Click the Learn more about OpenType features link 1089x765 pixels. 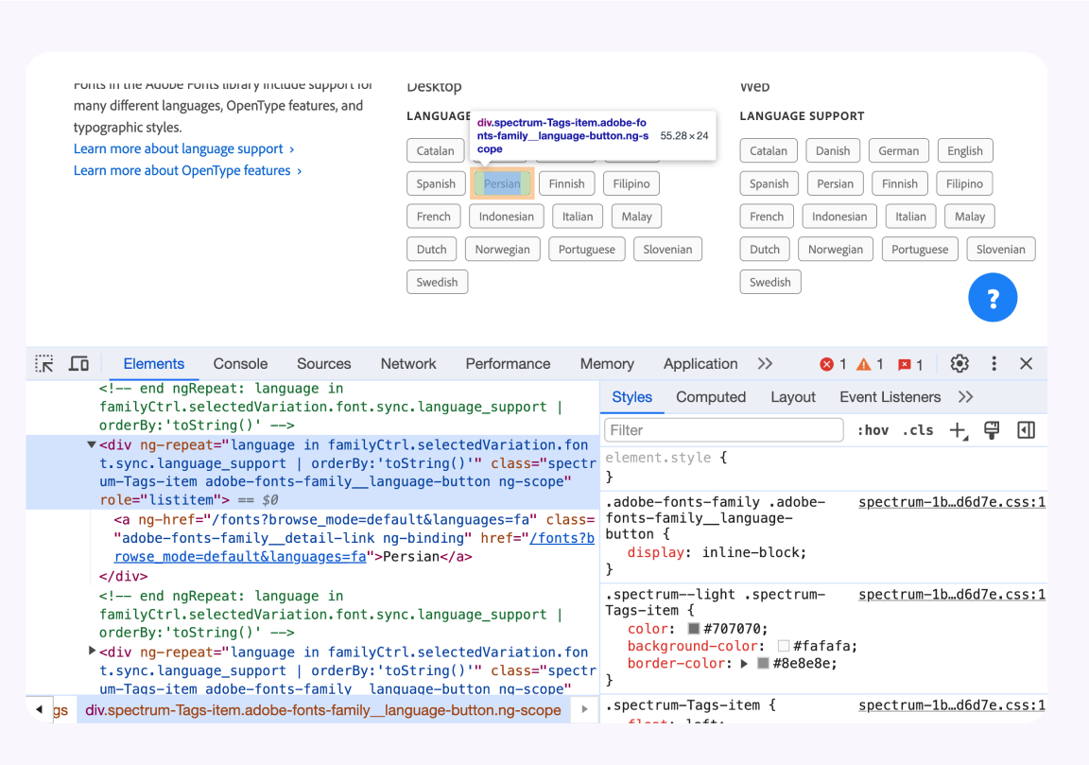pos(180,170)
